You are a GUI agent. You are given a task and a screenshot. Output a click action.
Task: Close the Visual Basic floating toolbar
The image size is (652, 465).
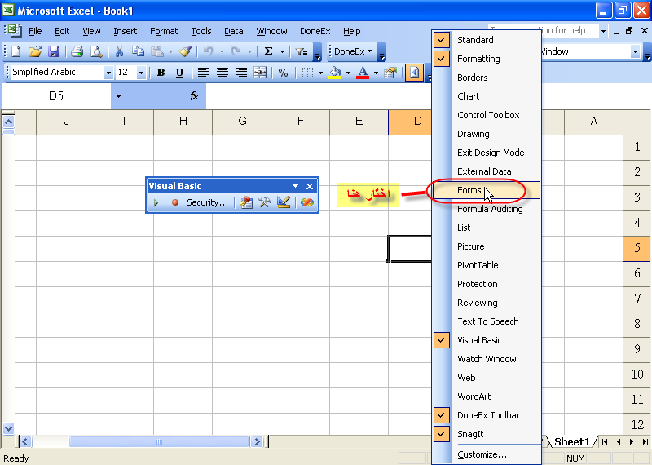click(310, 186)
